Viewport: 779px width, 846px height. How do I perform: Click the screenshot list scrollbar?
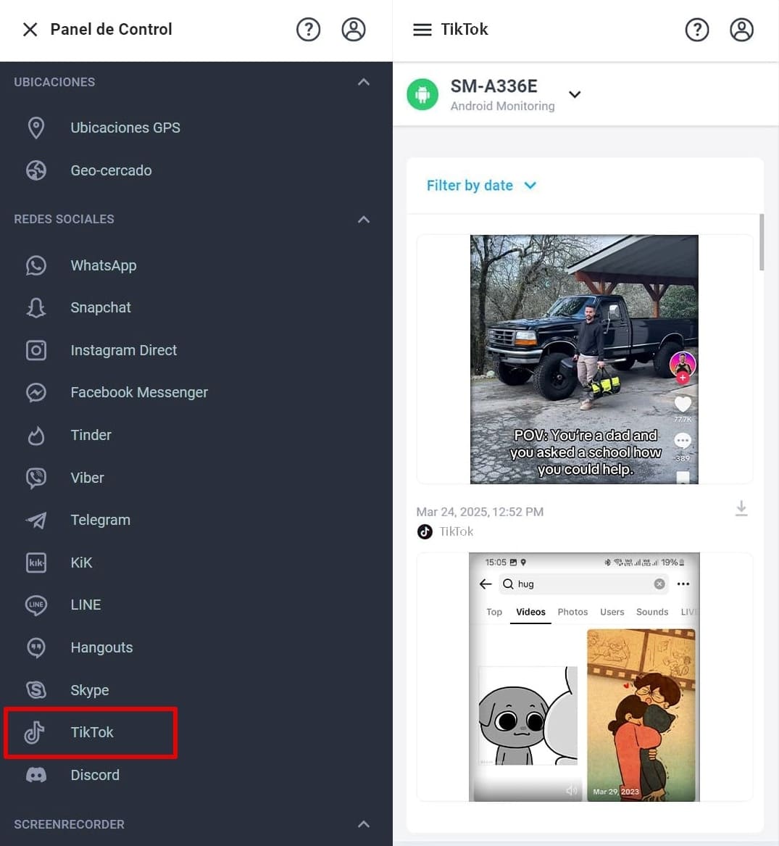[762, 242]
